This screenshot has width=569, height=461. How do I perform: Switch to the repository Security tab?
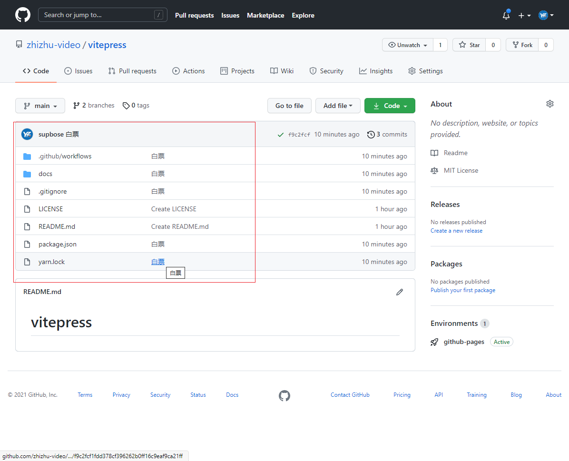(x=326, y=71)
